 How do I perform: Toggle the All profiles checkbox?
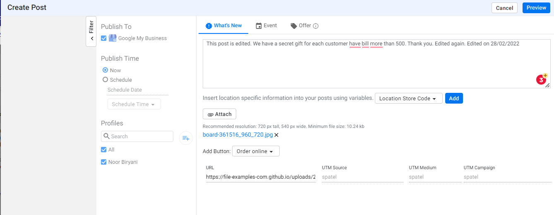tap(104, 149)
